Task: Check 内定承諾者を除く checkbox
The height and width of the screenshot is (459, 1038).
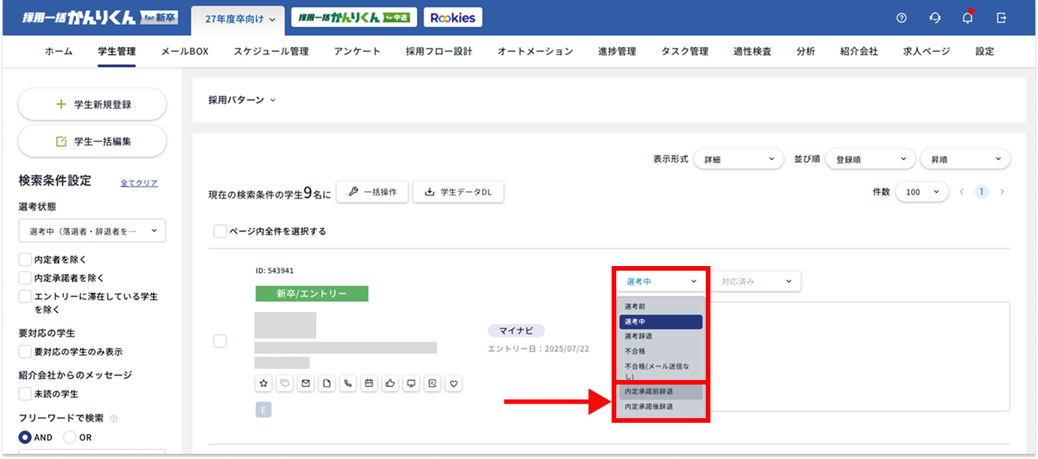Action: pos(25,278)
